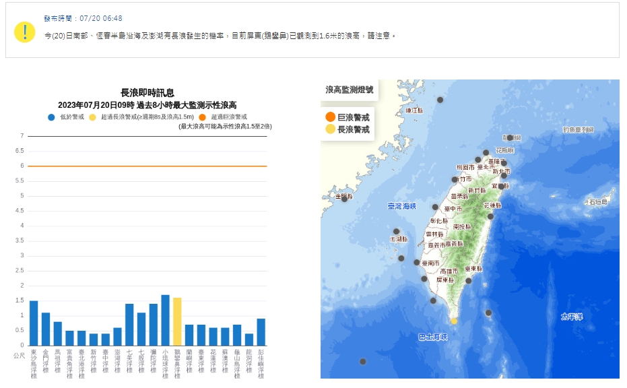Select the 東沙島 buoy marker at map bottom-left
The image size is (627, 388).
coord(363,362)
